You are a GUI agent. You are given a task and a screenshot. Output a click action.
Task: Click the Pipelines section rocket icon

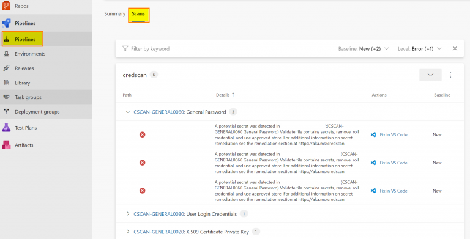(6, 23)
